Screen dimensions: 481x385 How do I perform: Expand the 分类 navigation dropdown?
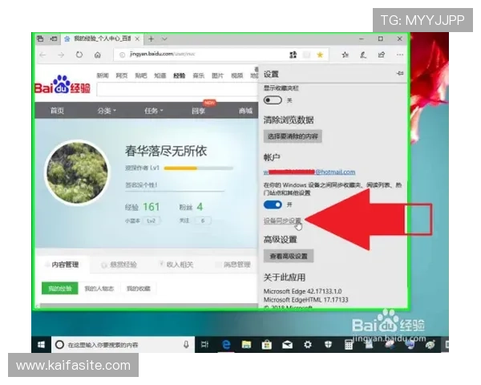tap(107, 111)
